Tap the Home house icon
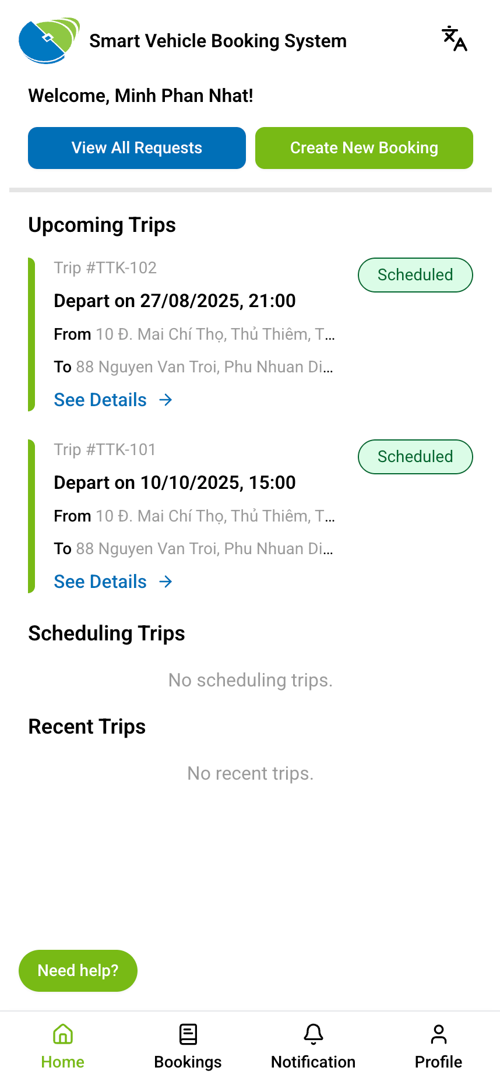 [62, 1034]
